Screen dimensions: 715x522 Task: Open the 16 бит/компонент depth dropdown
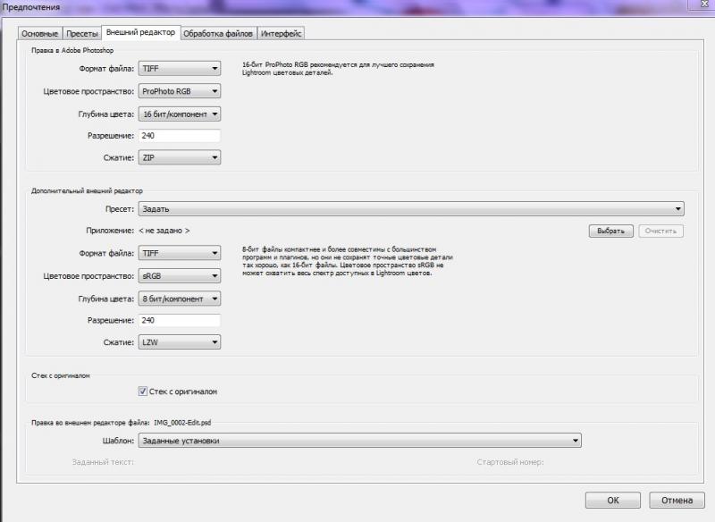click(x=180, y=114)
